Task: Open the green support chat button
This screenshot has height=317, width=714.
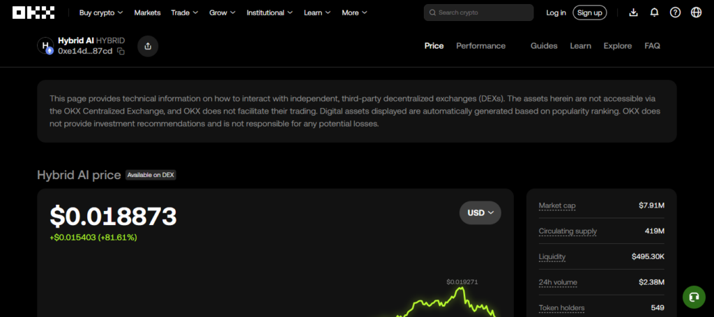Action: coord(694,297)
